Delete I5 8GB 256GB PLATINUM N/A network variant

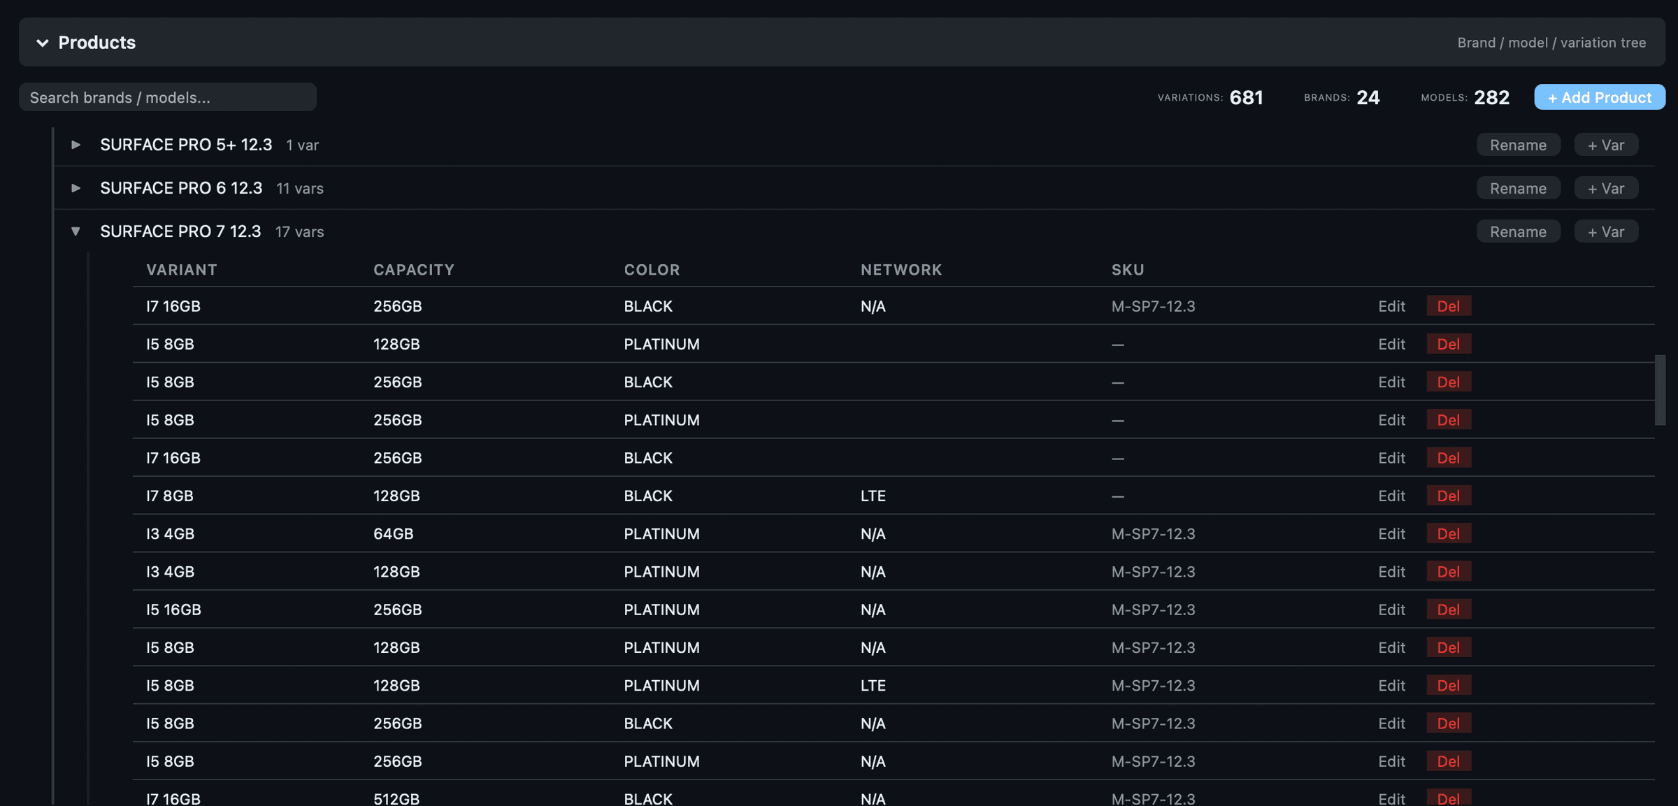point(1449,761)
